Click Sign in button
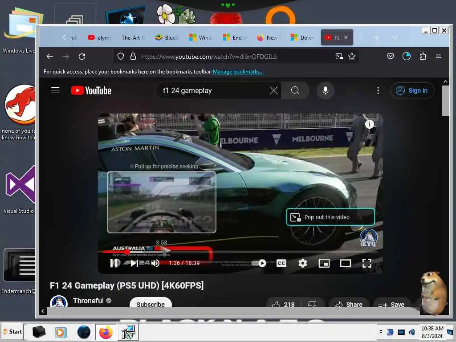This screenshot has height=342, width=456. 412,90
